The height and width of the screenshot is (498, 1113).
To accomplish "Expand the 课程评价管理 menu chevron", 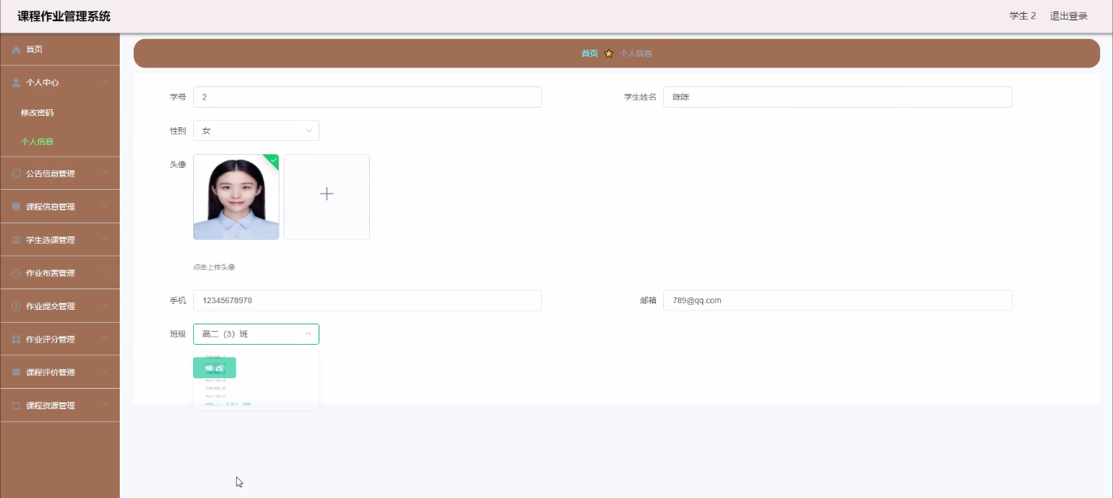I will (105, 372).
